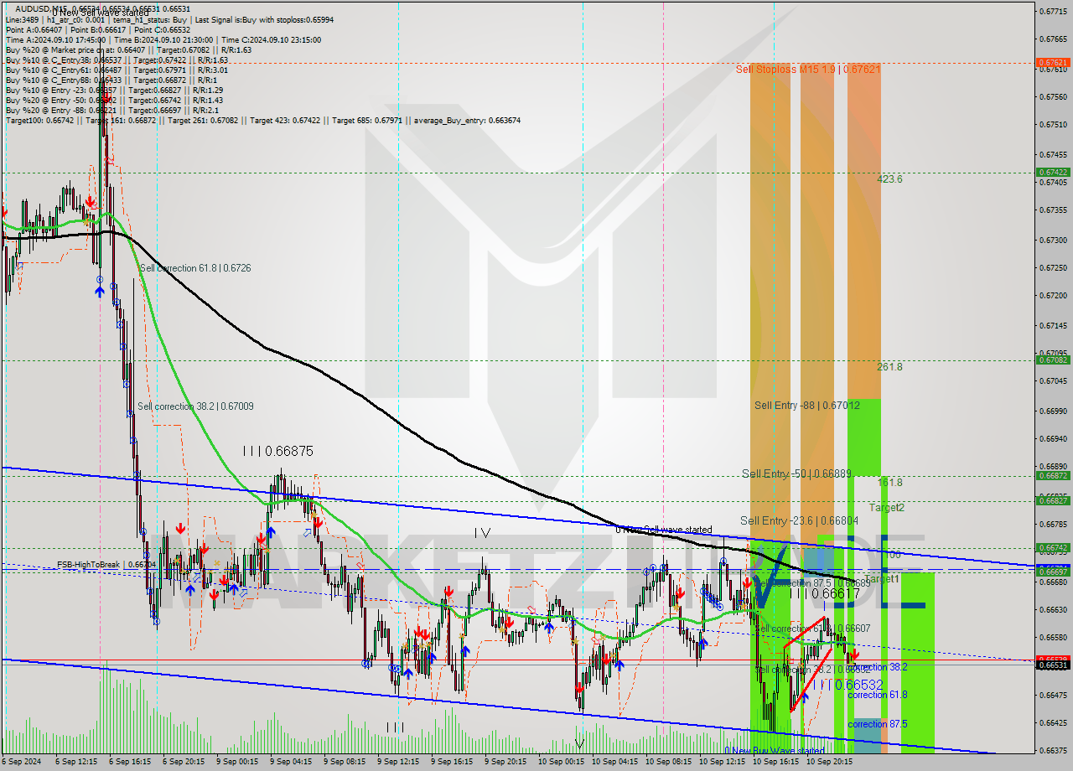Click the '9 Sep 04:15' time axis label
Screen dimensions: 1073x771
(291, 763)
